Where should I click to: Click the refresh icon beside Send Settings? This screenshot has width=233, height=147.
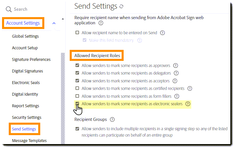click(x=121, y=6)
